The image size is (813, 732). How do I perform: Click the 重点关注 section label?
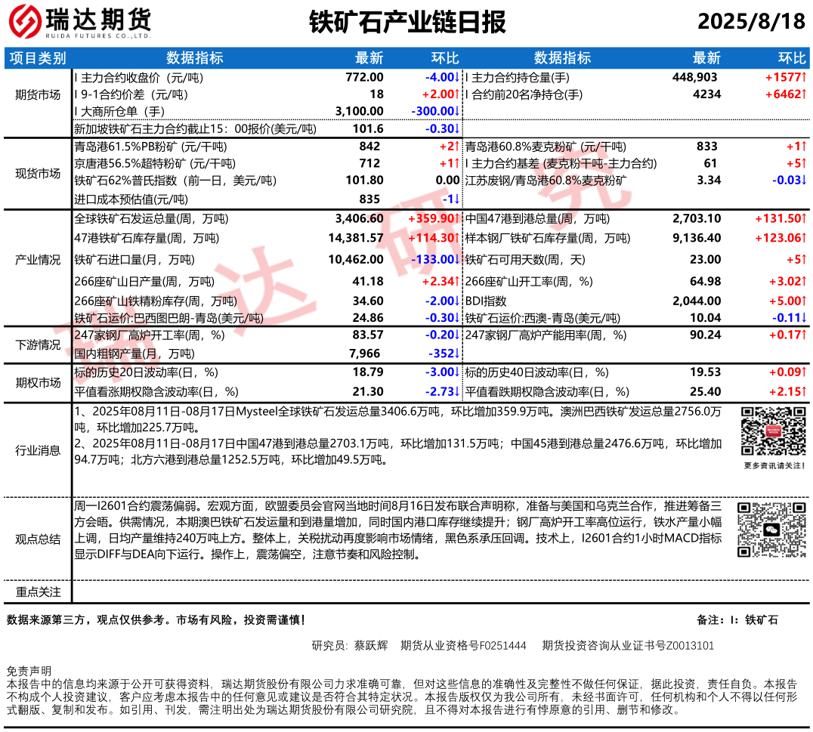38,591
